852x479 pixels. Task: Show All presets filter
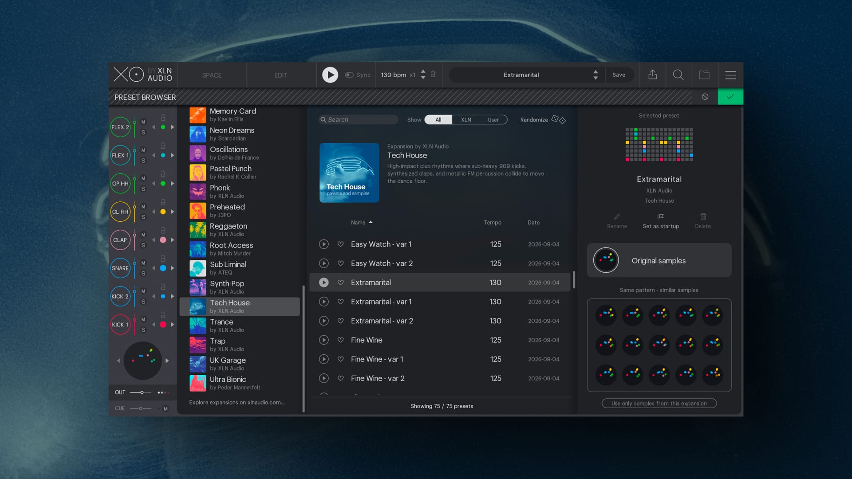pyautogui.click(x=438, y=120)
